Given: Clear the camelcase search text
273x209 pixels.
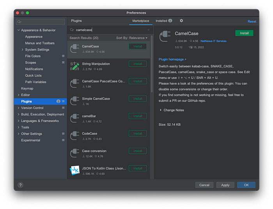Looking at the screenshot, I should coord(148,30).
